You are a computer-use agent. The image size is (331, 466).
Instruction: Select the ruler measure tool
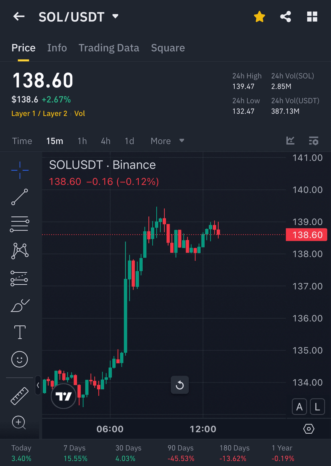pyautogui.click(x=20, y=396)
